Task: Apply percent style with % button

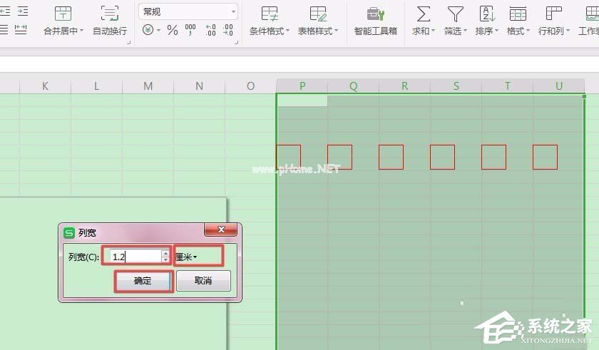Action: click(173, 30)
